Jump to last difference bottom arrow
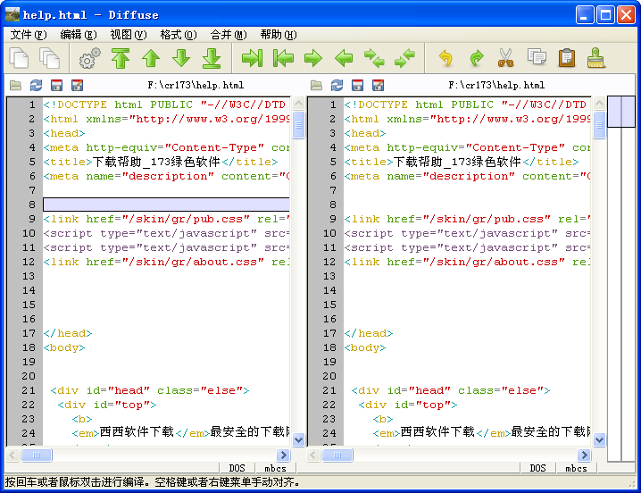This screenshot has height=493, width=641. tap(212, 59)
